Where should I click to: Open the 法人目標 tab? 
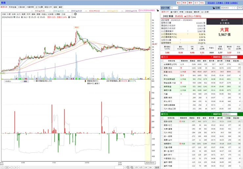click(205, 12)
